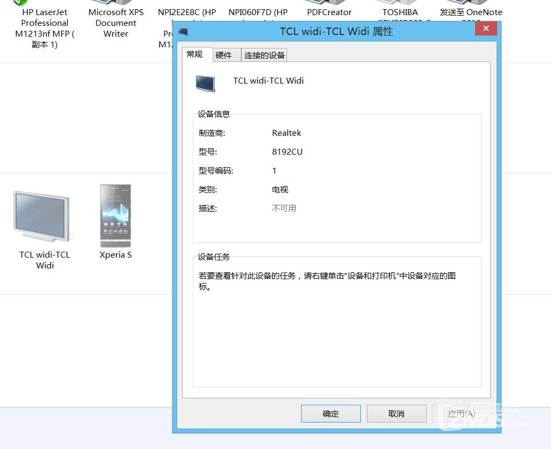551x449 pixels.
Task: Click the 设备信息 group heading
Action: click(214, 114)
